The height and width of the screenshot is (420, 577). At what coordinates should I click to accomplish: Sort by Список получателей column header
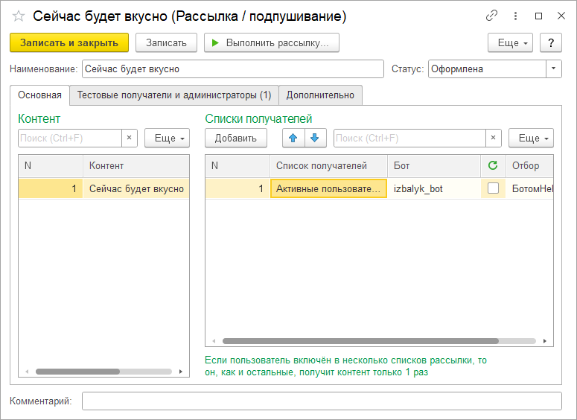(x=328, y=165)
